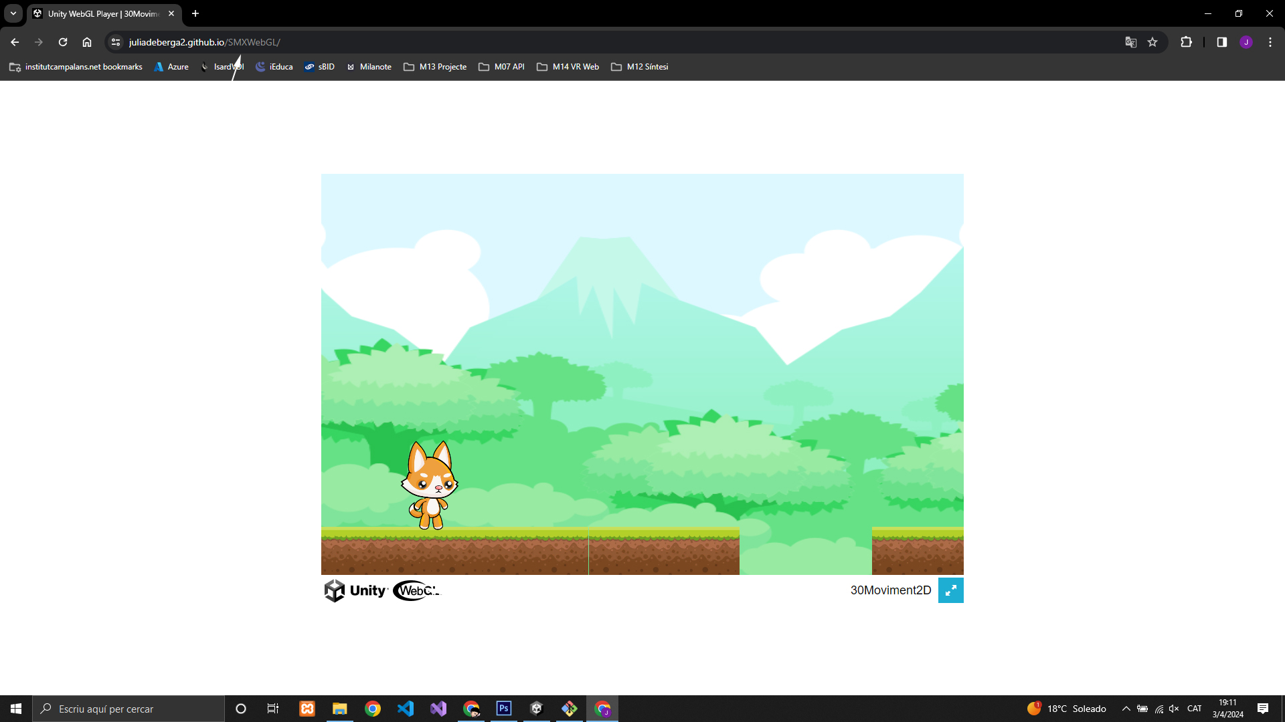Open the Extensions puzzle icon
The width and height of the screenshot is (1285, 722).
pyautogui.click(x=1186, y=42)
